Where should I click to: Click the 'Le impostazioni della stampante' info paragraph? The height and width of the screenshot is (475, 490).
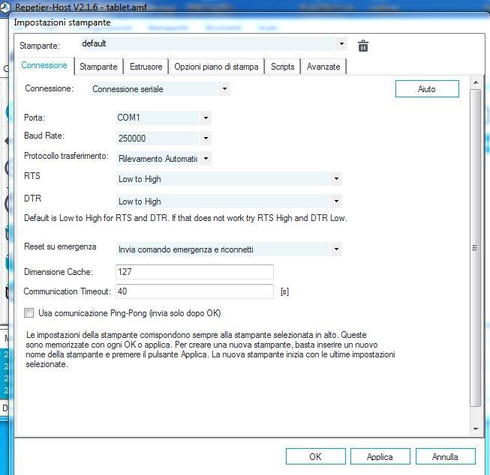pyautogui.click(x=210, y=349)
